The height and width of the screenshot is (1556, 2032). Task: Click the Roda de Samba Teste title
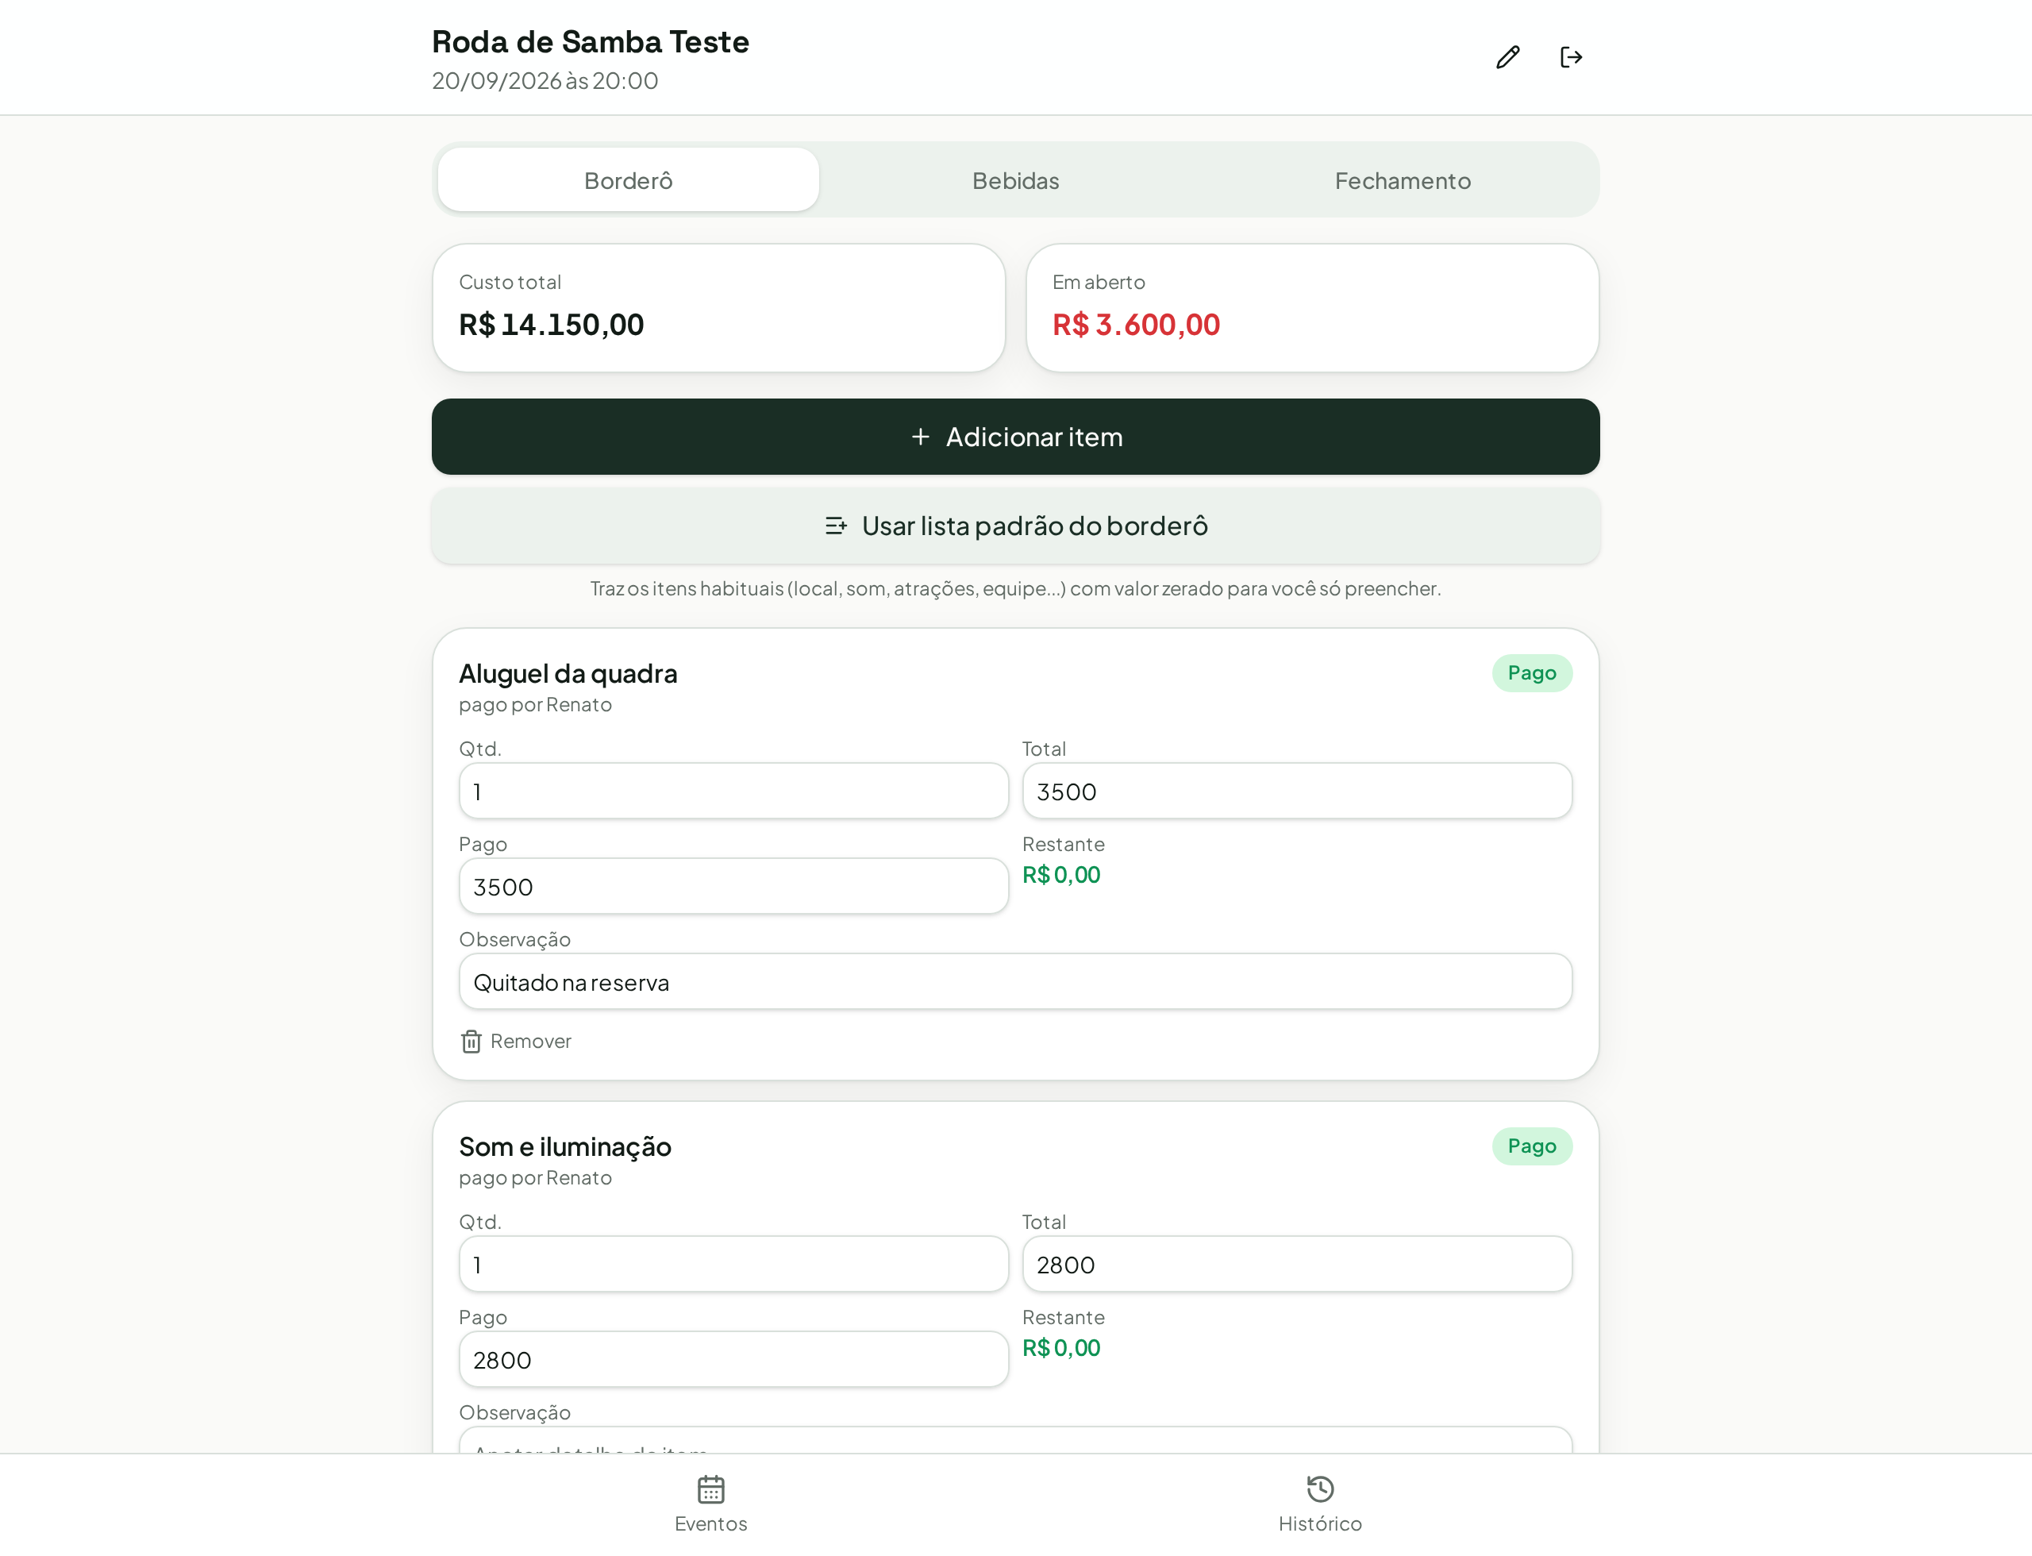(x=590, y=41)
